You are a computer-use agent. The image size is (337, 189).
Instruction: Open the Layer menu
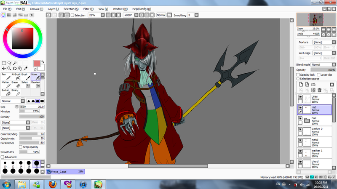tap(53, 9)
